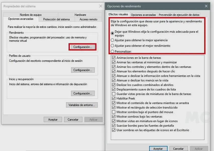214x151 pixels.
Task: Enable Mostrar sombra bajo el puntero del mouse
Action: point(114,112)
